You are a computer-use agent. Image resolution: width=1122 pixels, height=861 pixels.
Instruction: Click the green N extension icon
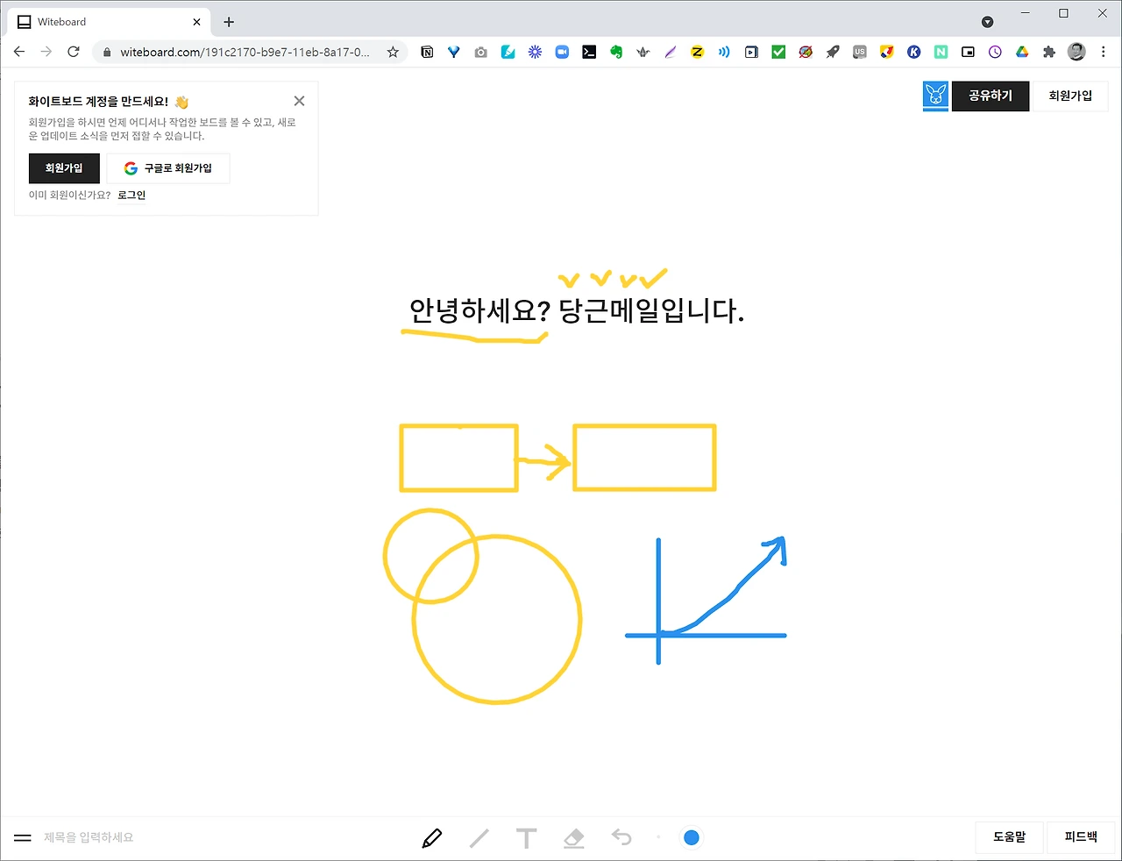tap(941, 53)
